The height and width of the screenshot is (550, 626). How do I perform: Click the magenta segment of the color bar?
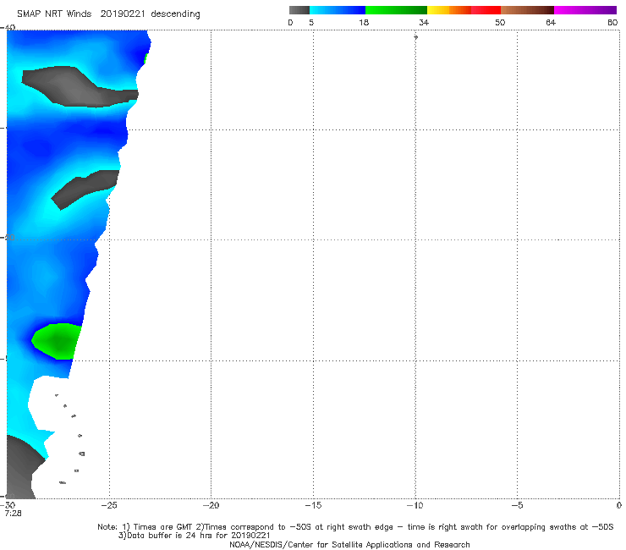point(585,10)
